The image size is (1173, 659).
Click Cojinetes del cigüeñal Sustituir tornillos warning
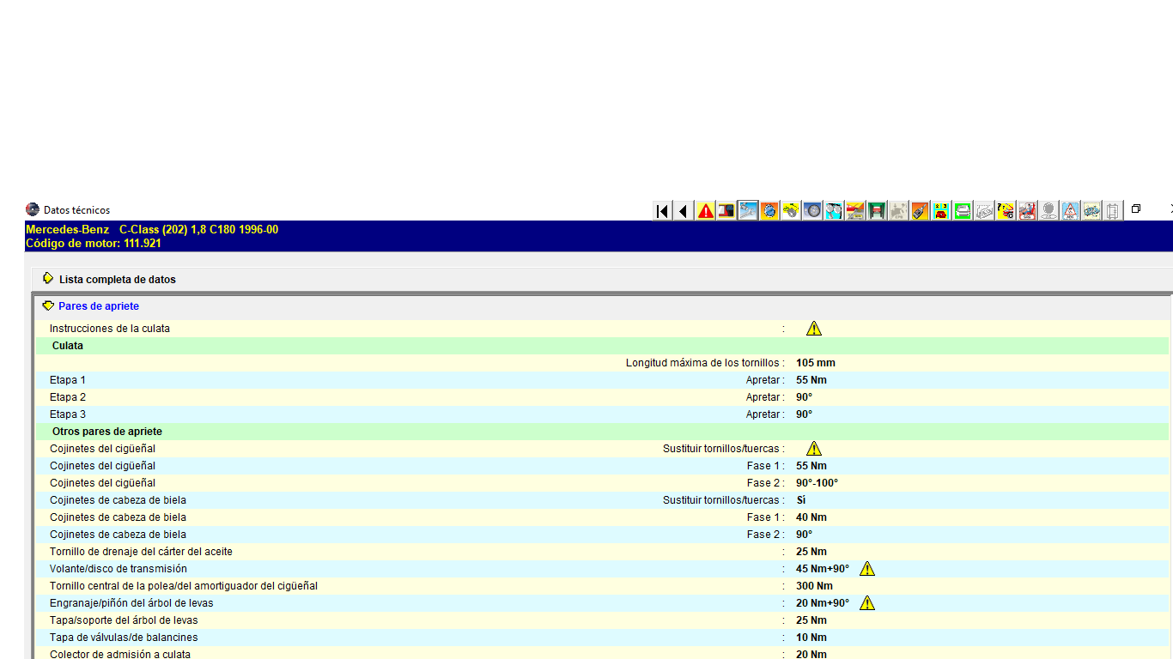pos(814,449)
